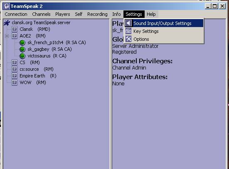Minimize the TeamSpeak 2 window
The image size is (229, 169).
tap(208, 6)
